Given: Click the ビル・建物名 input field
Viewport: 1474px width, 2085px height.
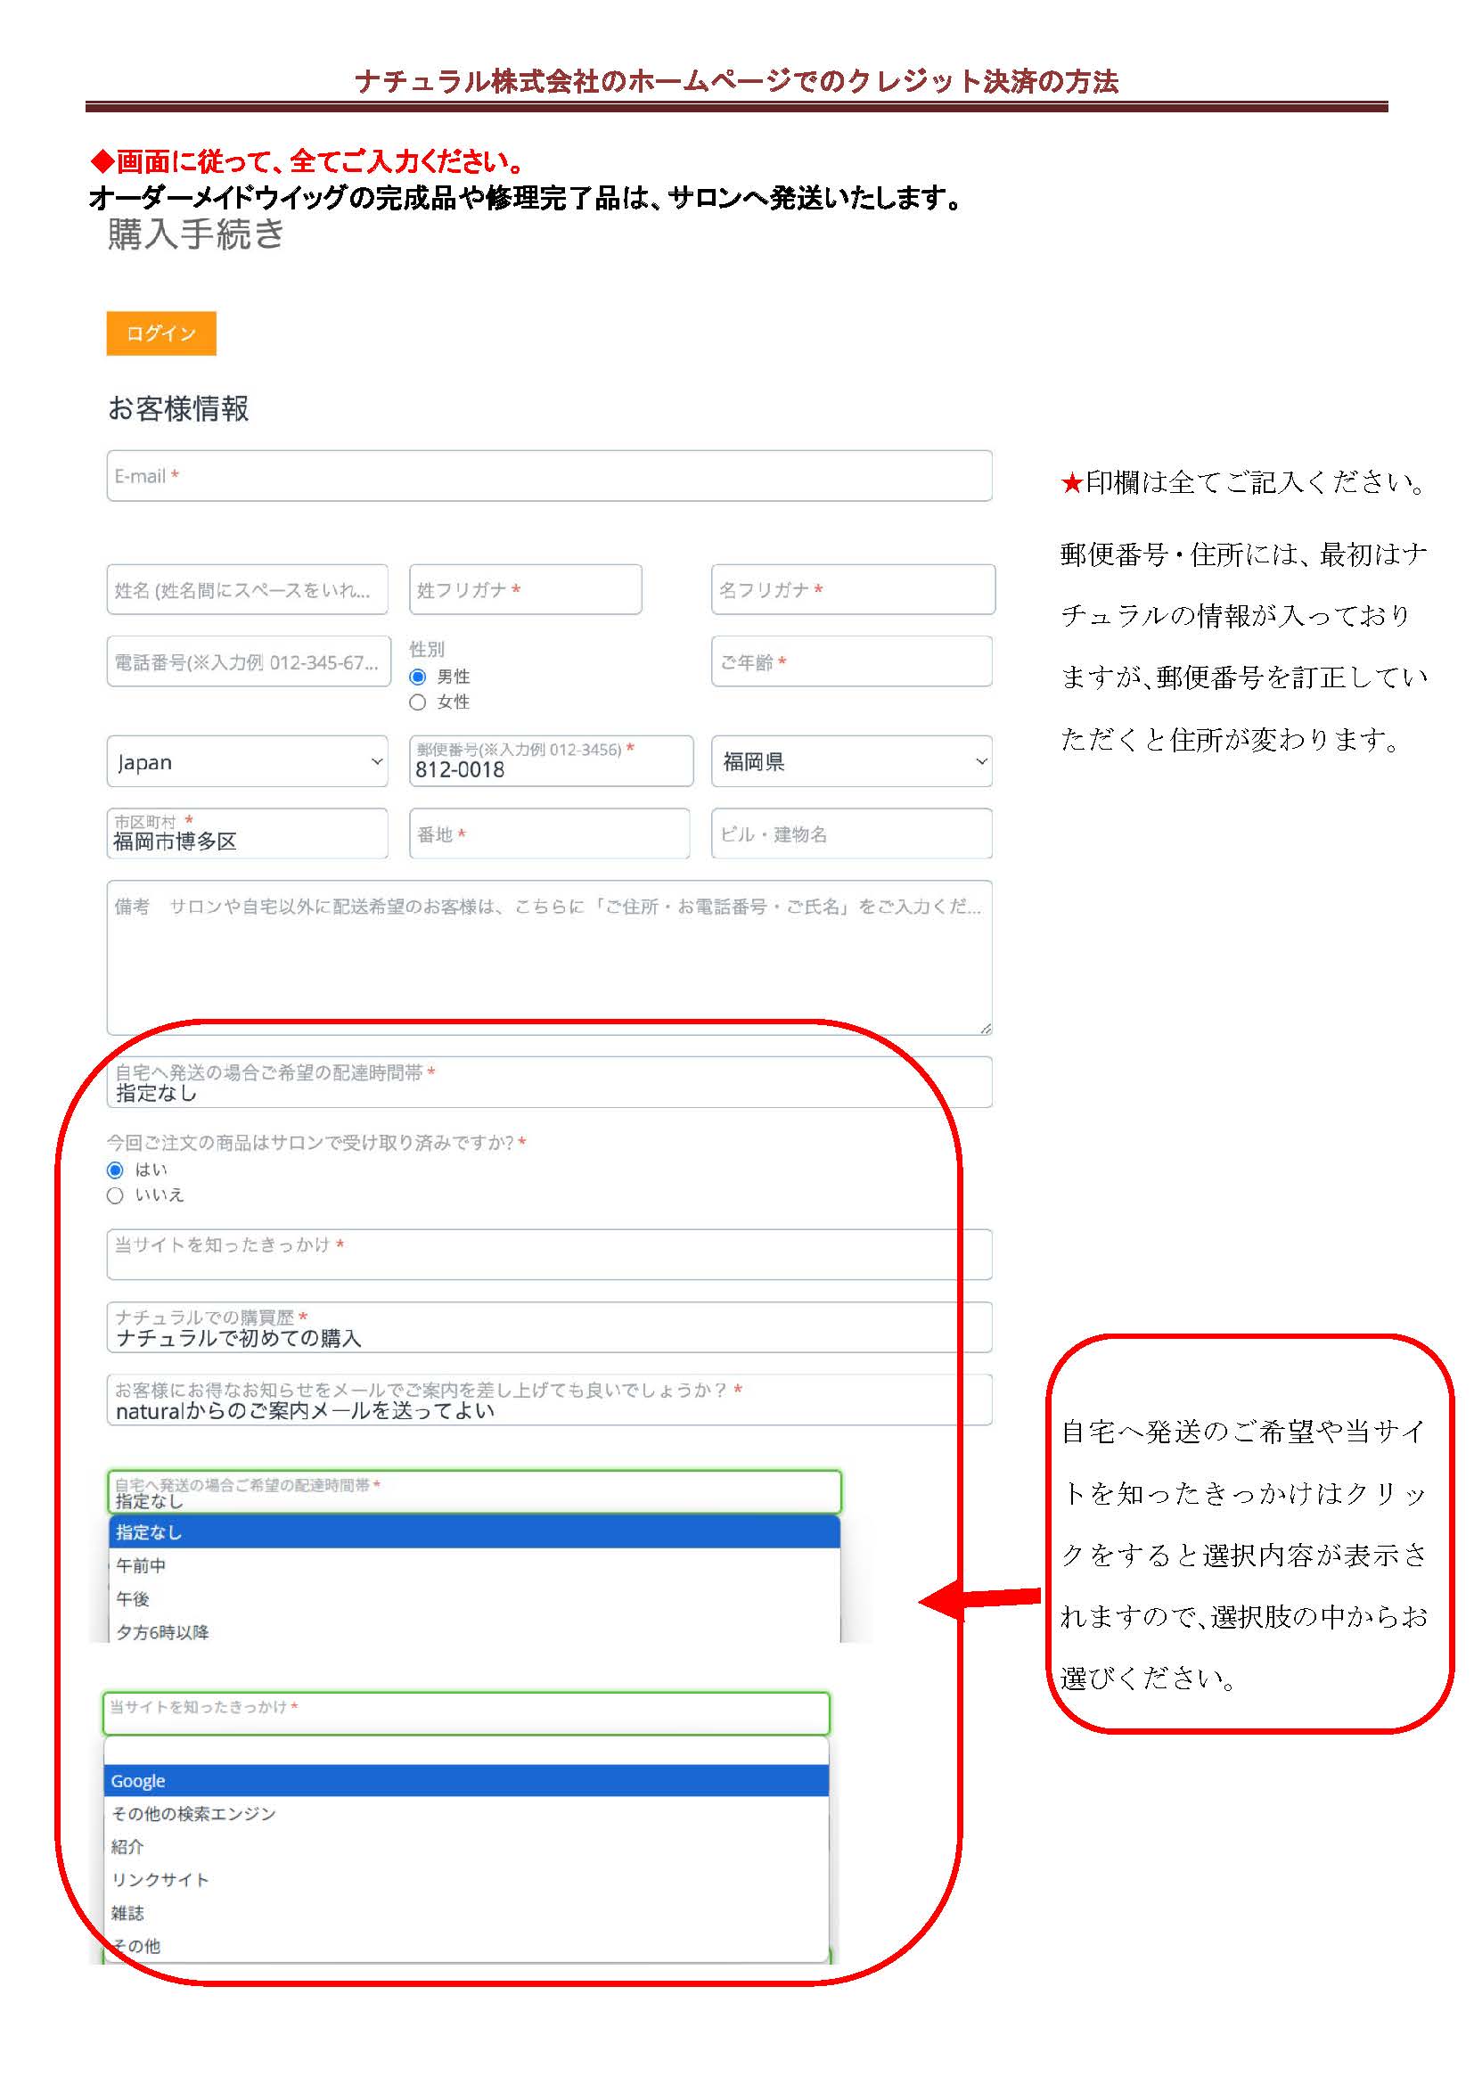Looking at the screenshot, I should [x=850, y=833].
